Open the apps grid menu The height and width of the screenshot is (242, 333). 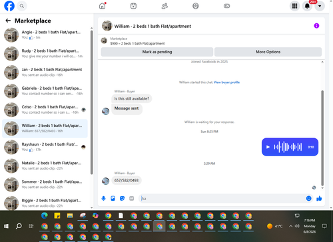(294, 6)
